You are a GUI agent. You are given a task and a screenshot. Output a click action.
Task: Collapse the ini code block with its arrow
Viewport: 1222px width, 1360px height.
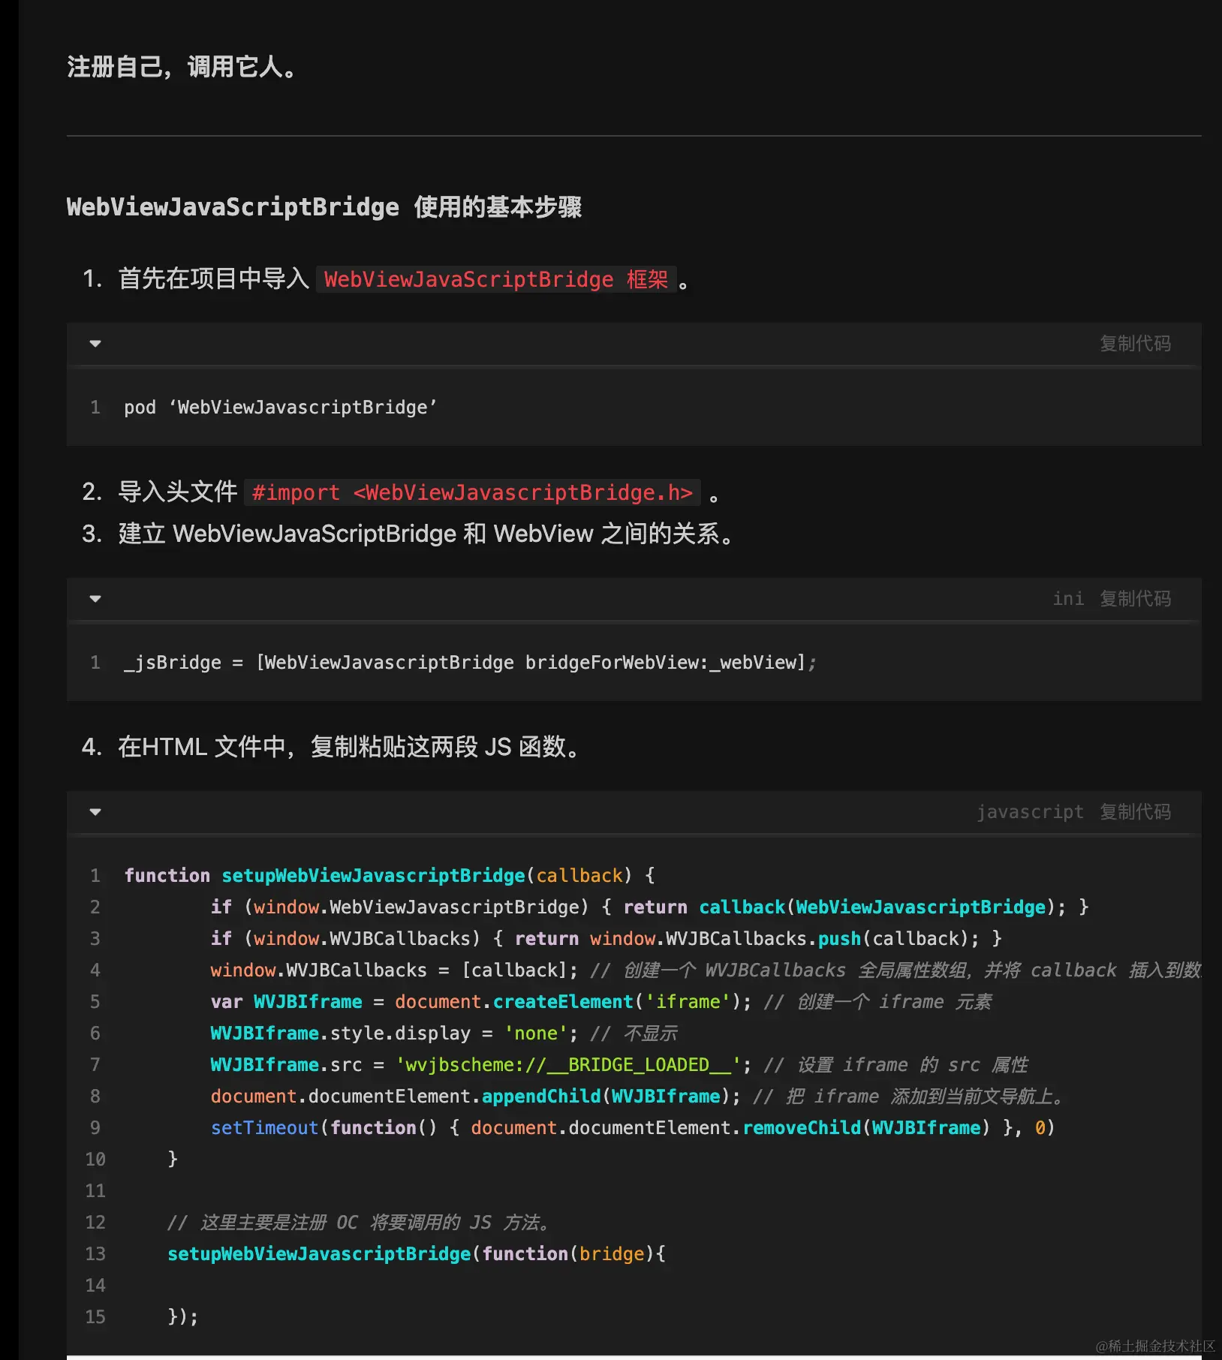[95, 599]
